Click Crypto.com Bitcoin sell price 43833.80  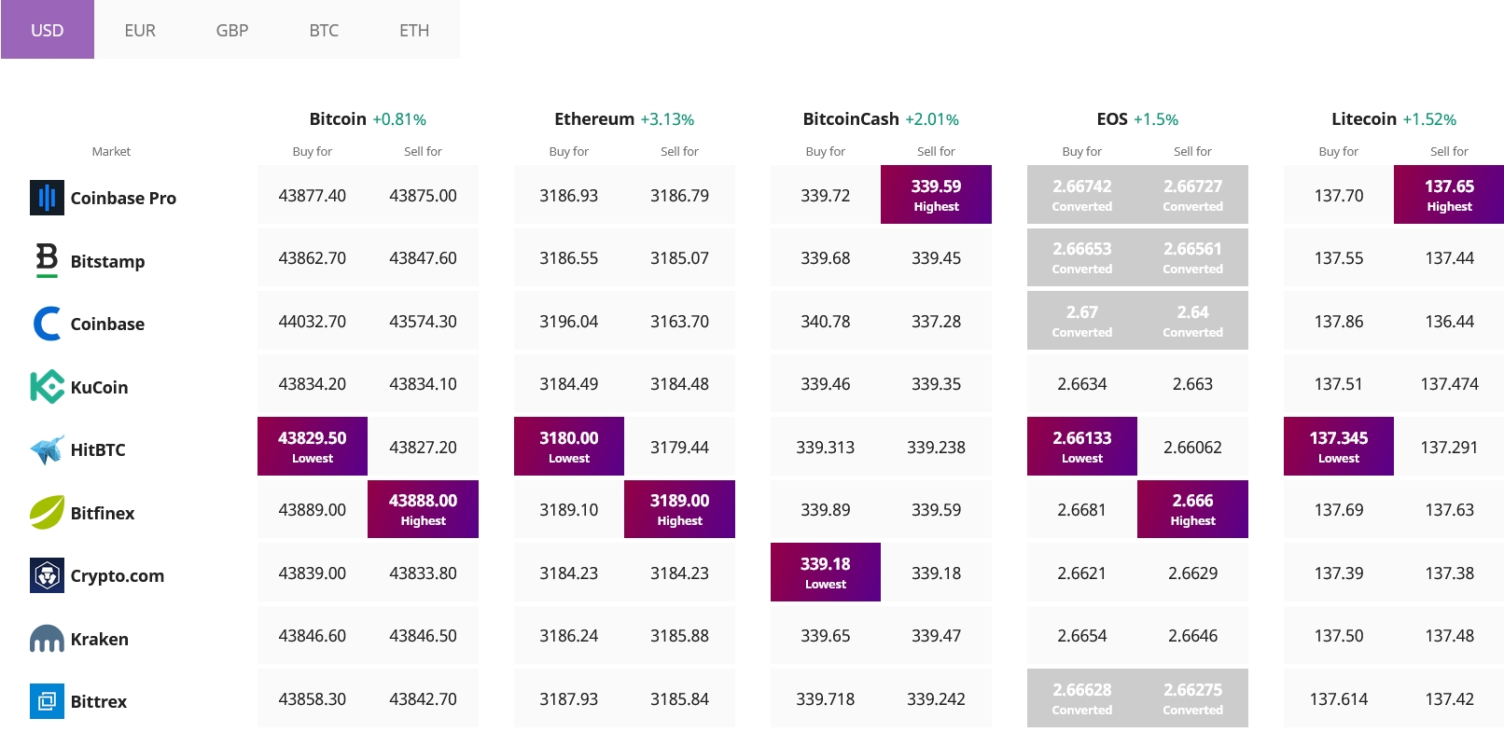424,573
